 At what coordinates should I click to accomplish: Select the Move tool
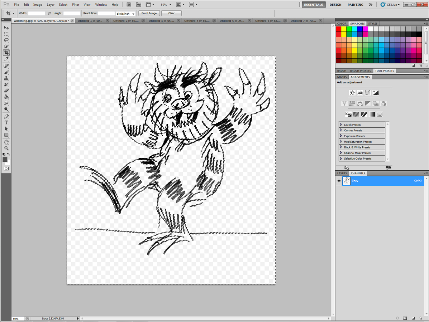tap(6, 28)
